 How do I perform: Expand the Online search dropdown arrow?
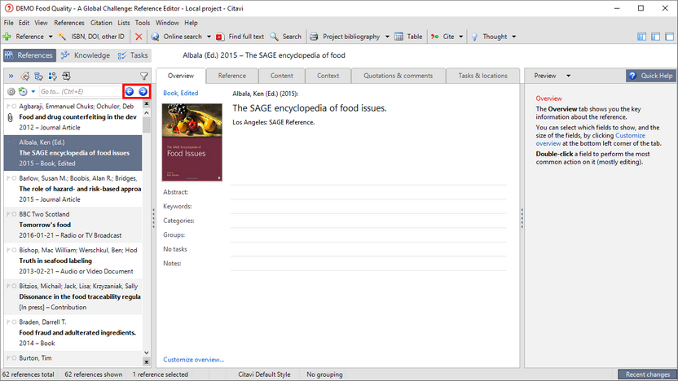(209, 37)
